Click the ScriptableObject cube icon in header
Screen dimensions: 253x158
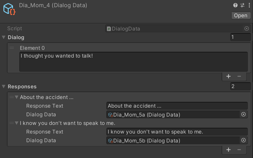(x=9, y=9)
